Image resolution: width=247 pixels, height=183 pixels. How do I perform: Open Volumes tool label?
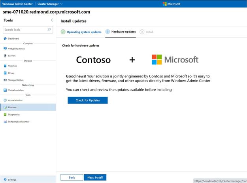pos(12,66)
